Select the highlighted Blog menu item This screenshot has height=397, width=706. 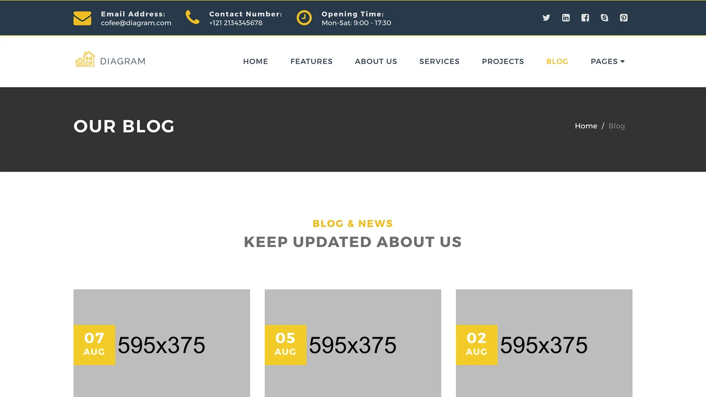pos(557,61)
